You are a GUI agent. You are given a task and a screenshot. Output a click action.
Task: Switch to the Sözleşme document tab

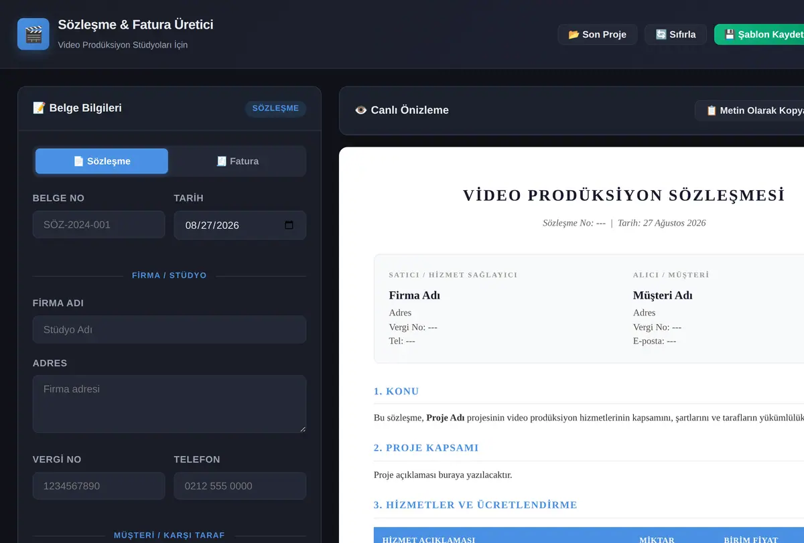coord(102,161)
